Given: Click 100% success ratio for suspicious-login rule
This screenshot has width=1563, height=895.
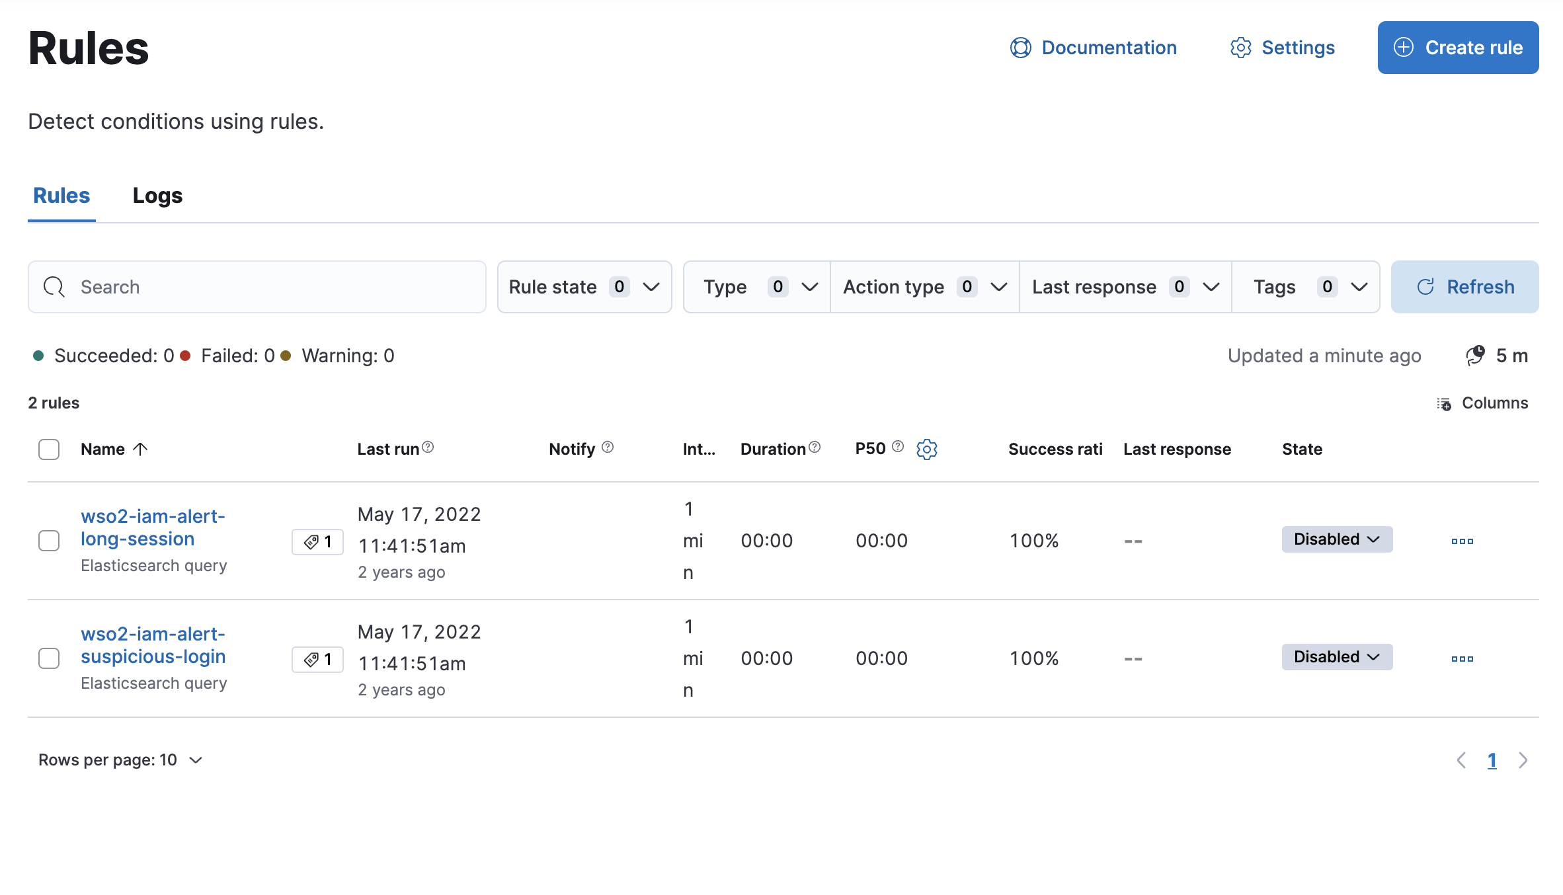Looking at the screenshot, I should (1034, 658).
